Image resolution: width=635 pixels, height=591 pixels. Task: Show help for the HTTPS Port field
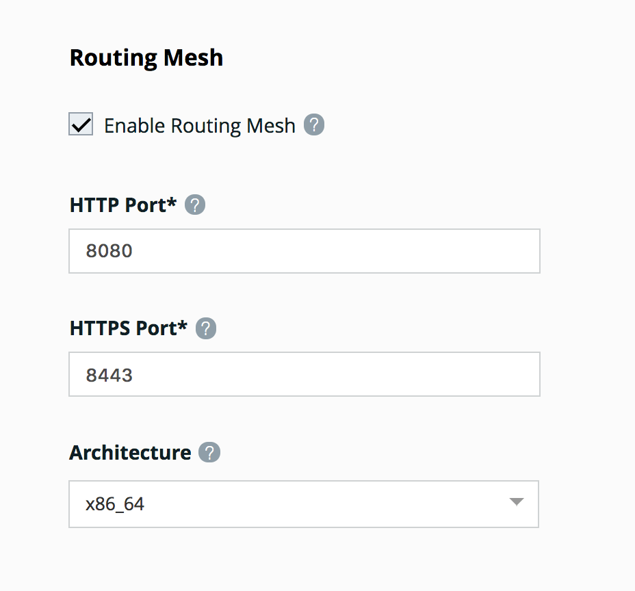pos(206,328)
